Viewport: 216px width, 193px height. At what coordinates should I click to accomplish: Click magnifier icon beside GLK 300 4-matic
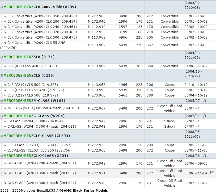coord(5,183)
